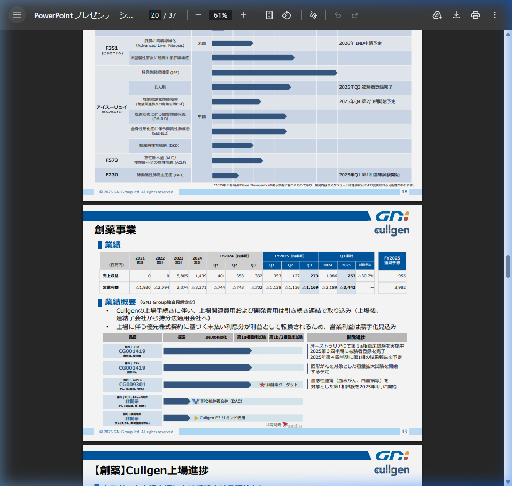
Task: Zoom out with the minus icon
Action: coord(199,15)
